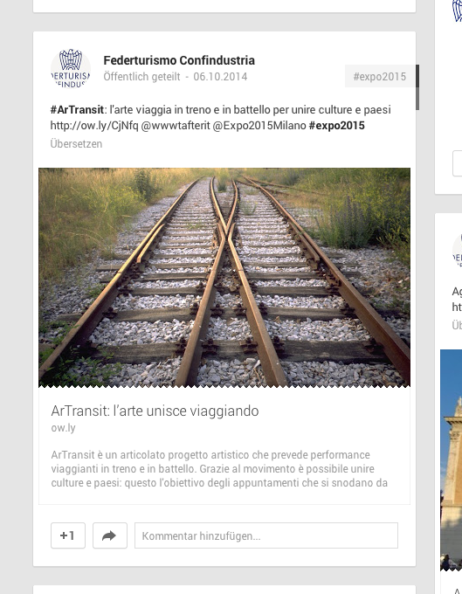Open the Federturismo Confindustria name link
This screenshot has height=594, width=462.
point(179,60)
